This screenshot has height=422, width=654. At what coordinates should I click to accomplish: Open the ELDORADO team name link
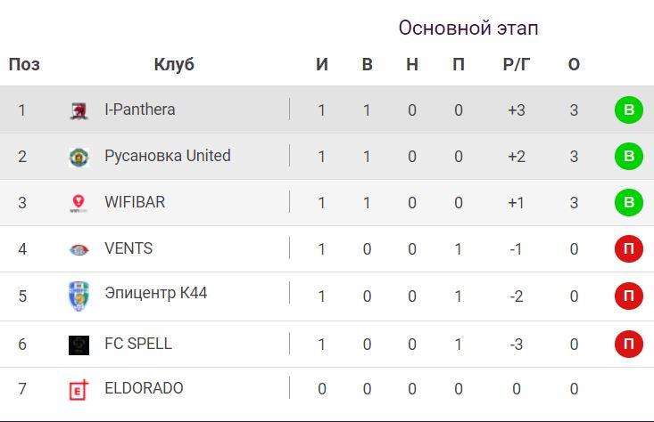(x=144, y=388)
